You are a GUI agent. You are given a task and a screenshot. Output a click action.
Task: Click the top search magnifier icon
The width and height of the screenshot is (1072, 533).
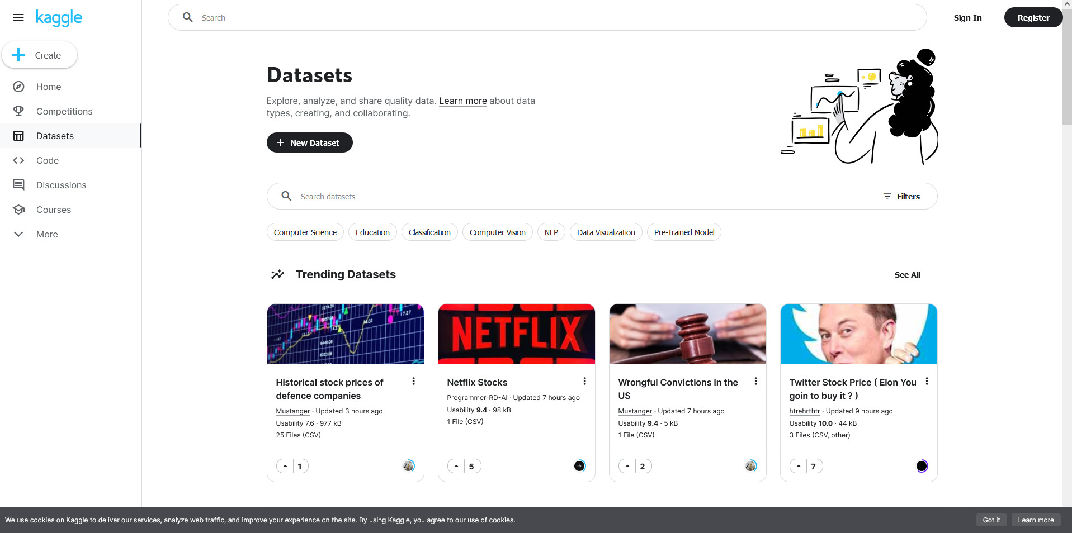click(x=188, y=17)
